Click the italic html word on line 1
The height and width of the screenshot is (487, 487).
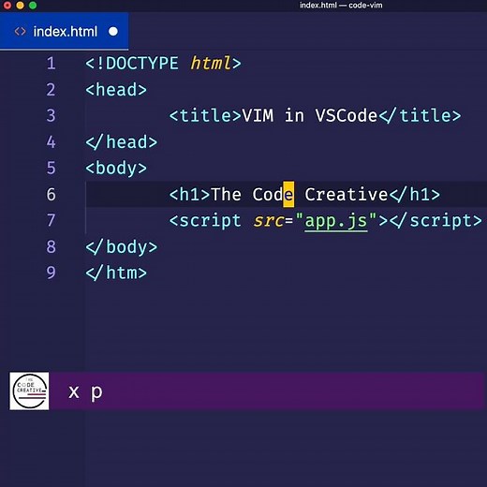(211, 64)
